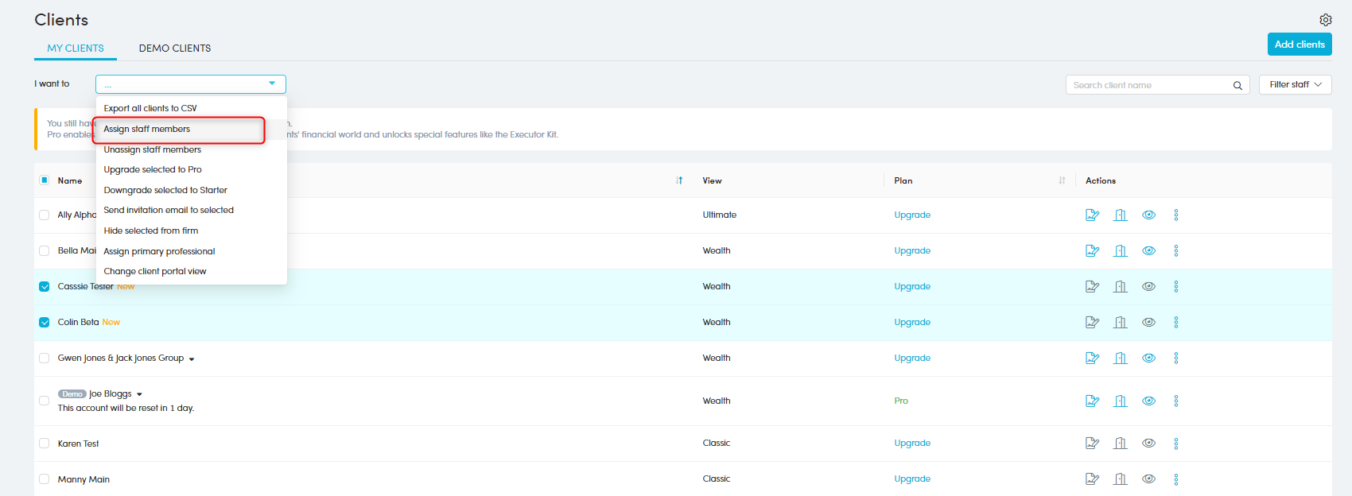Screen dimensions: 1352x496
Task: Sort the table by the Name column
Action: click(x=678, y=181)
